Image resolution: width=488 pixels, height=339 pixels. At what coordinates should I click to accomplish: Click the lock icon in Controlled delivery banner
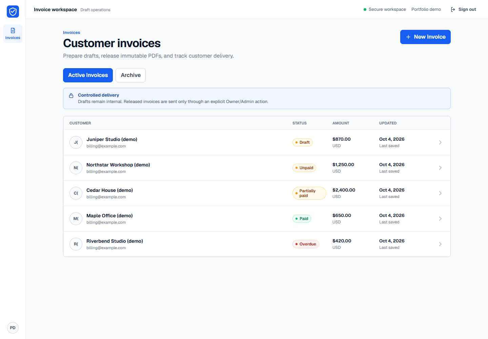tap(71, 96)
